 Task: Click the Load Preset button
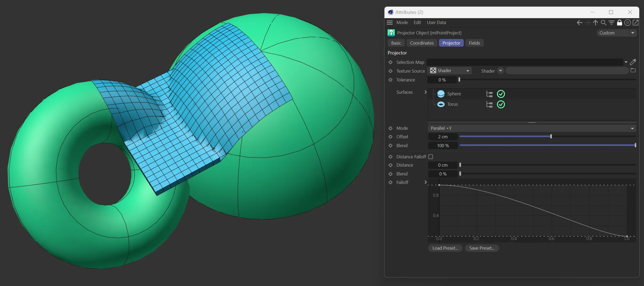click(445, 248)
